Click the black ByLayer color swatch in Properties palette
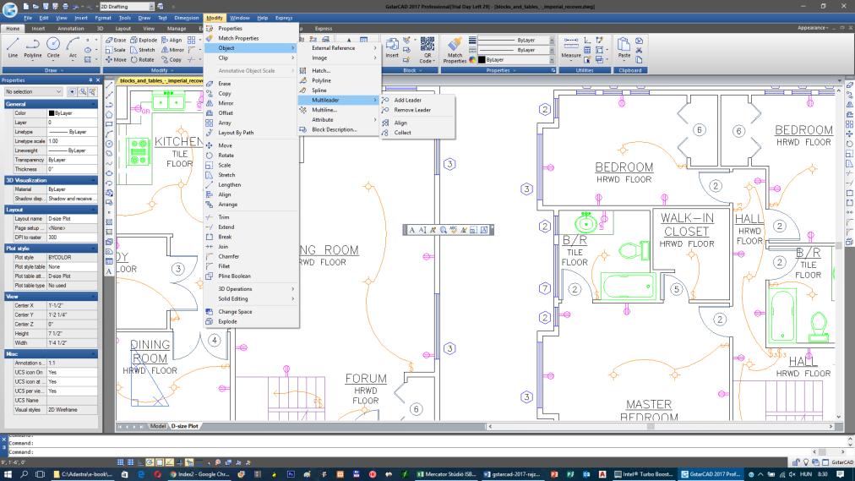Viewport: 855px width, 481px height. (52, 113)
